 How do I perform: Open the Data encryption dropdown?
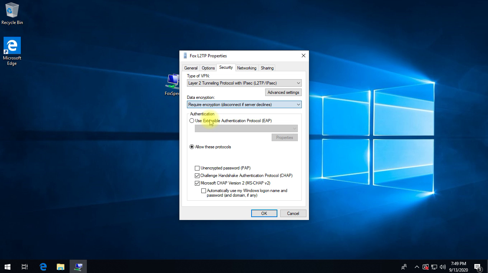coord(244,105)
